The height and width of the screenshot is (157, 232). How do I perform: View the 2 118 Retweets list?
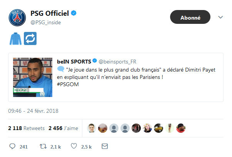26,128
